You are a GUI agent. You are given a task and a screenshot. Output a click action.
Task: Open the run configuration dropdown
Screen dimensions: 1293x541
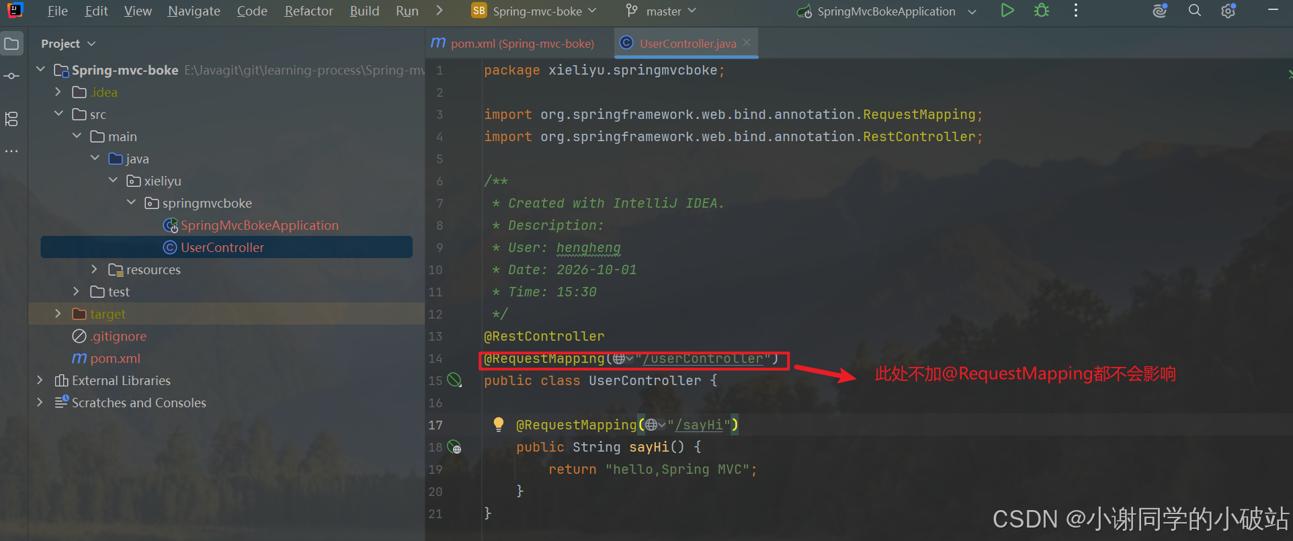tap(887, 11)
